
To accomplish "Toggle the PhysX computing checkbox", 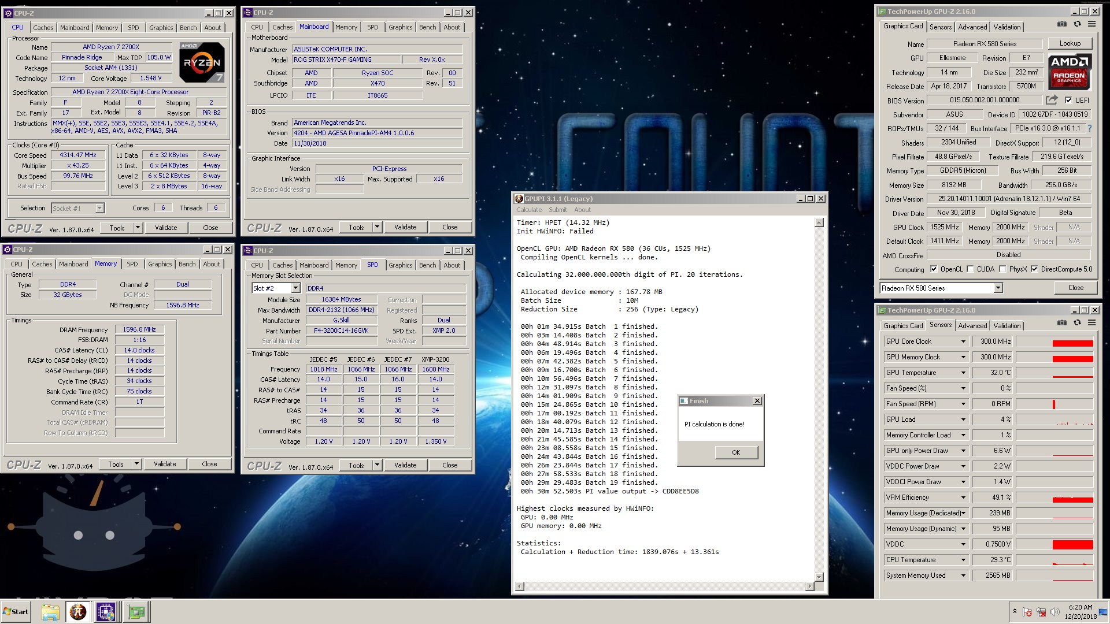I will tap(1002, 269).
